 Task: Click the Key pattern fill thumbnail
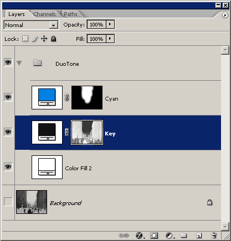[x=47, y=132]
